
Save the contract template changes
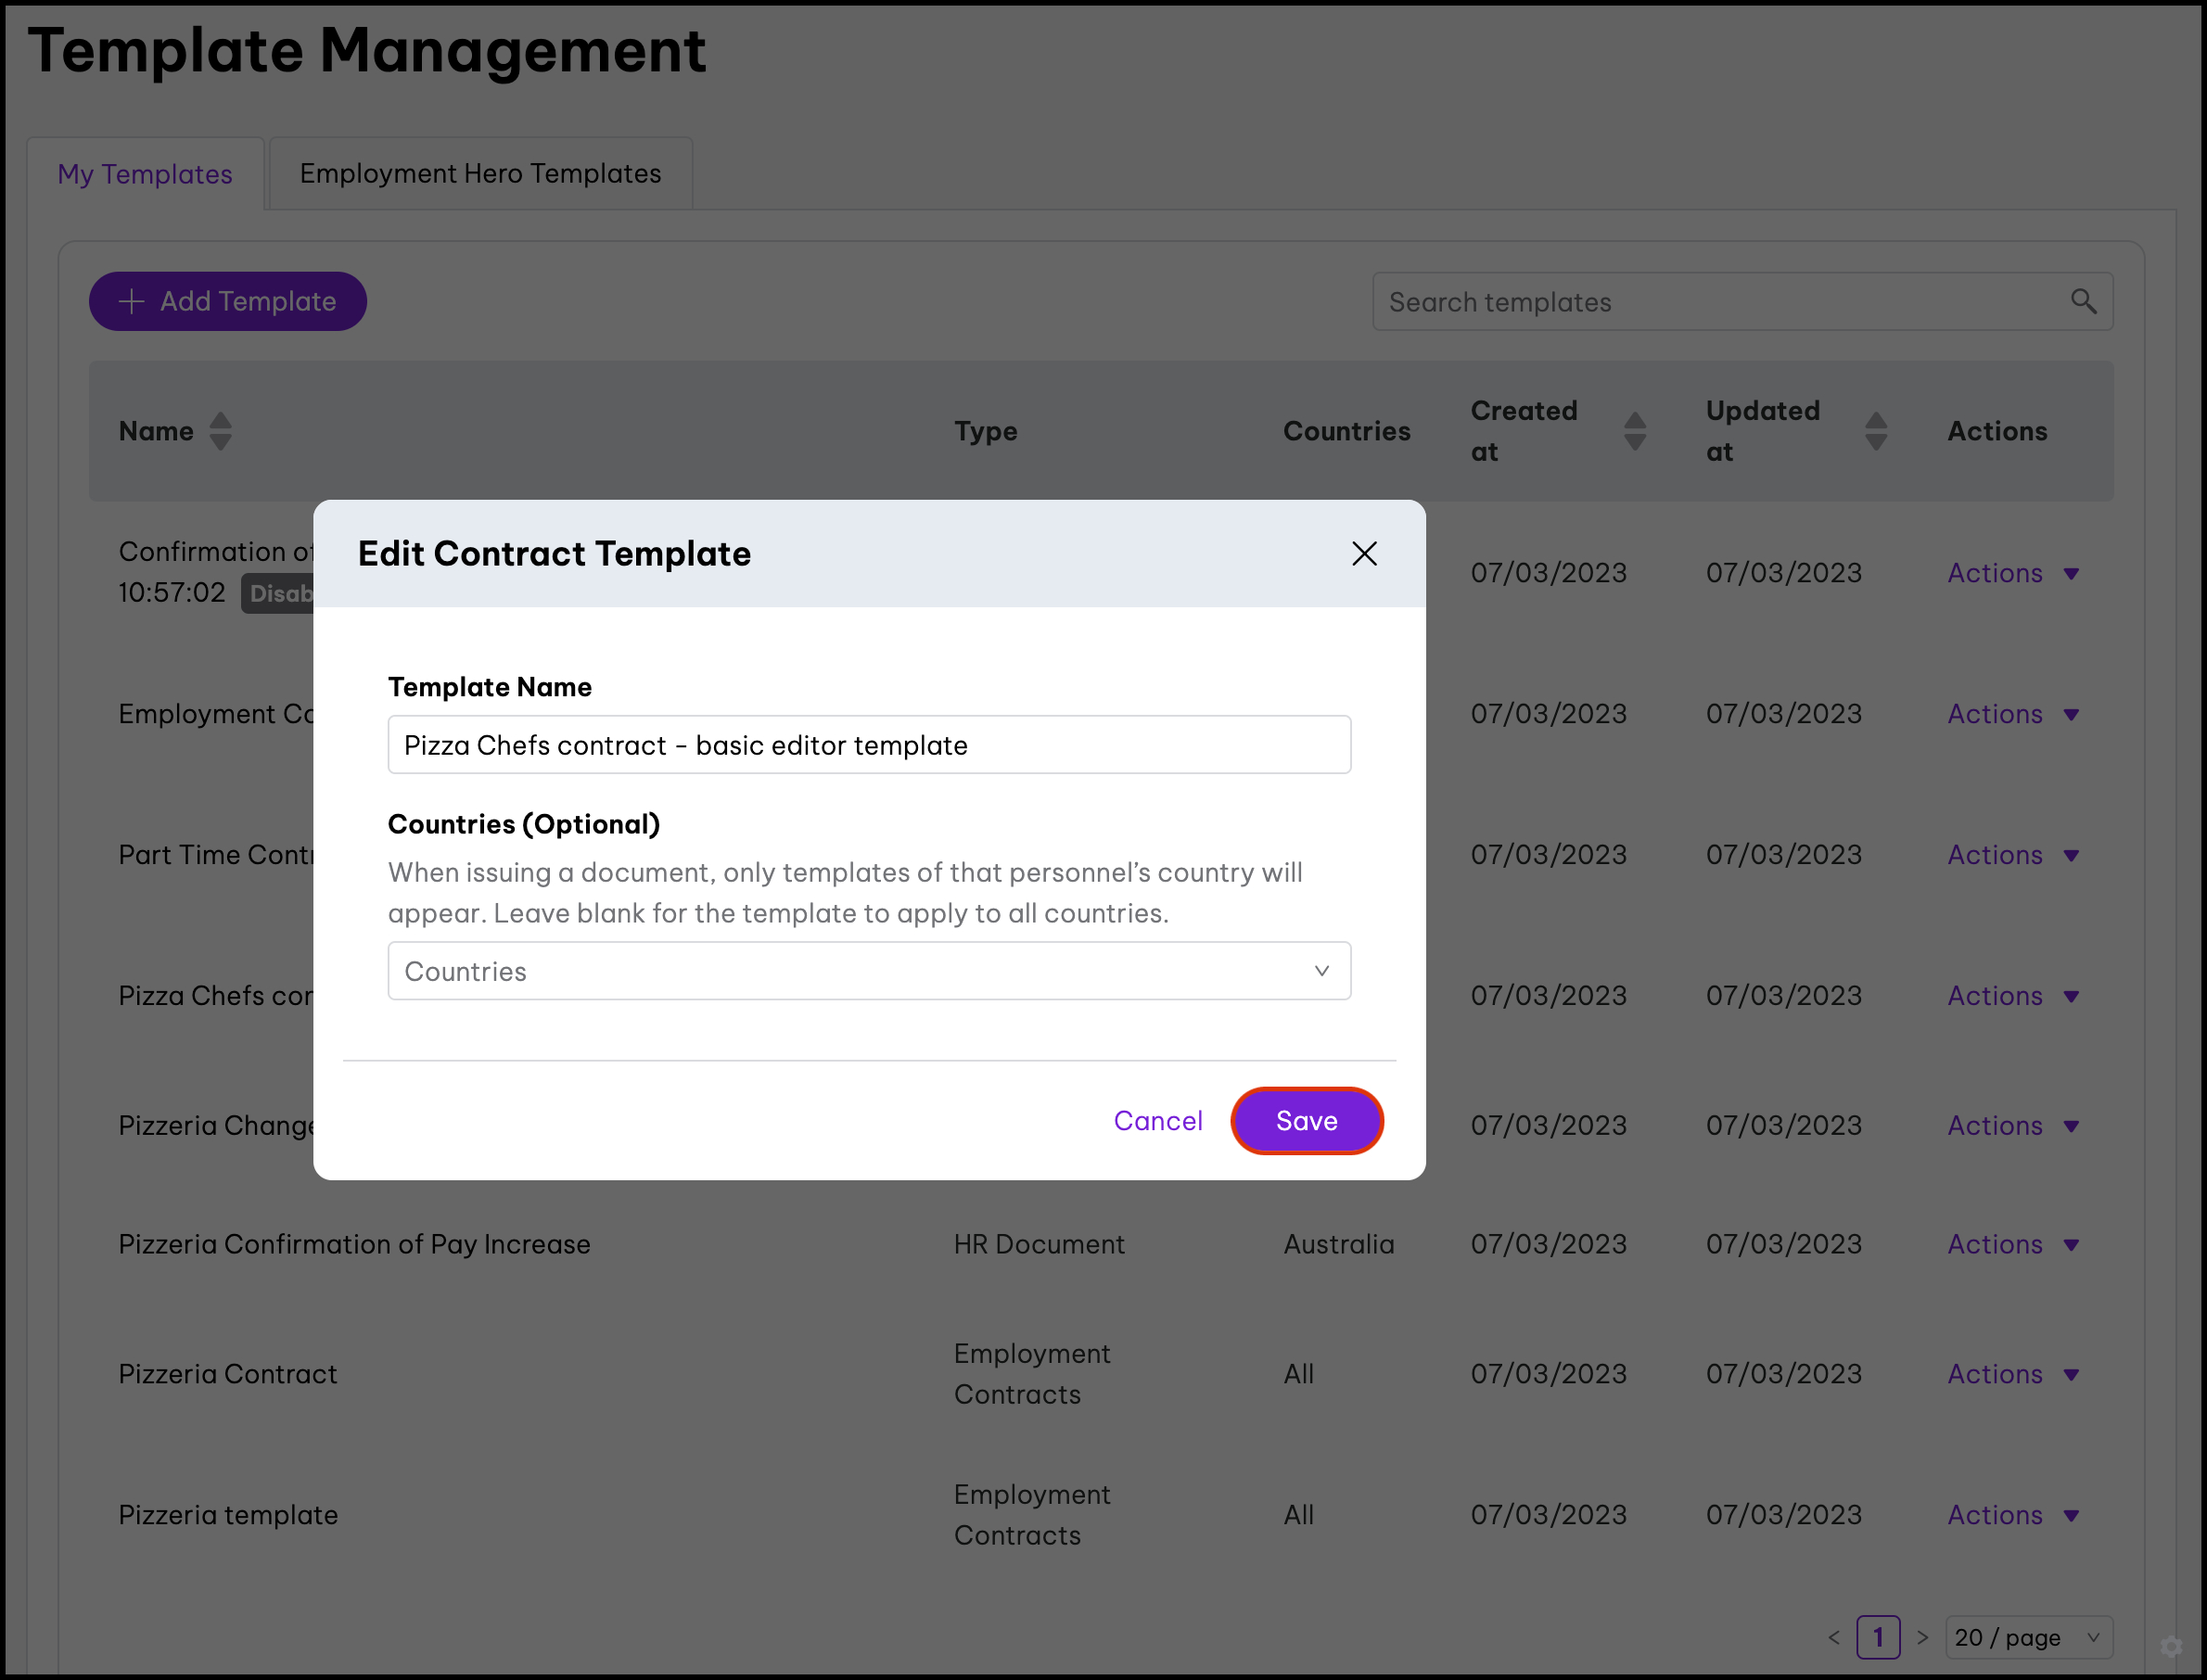[1306, 1121]
